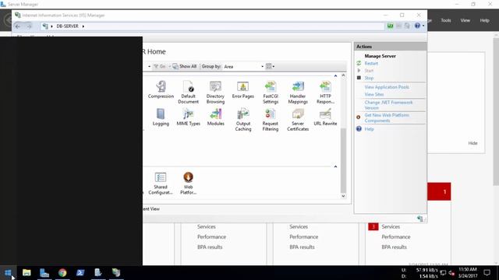Image resolution: width=499 pixels, height=280 pixels.
Task: Open the Tools menu in Server Manager
Action: coord(446,20)
